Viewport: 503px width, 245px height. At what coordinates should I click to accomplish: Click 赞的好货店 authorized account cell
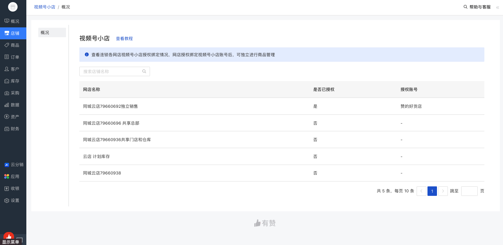(411, 106)
